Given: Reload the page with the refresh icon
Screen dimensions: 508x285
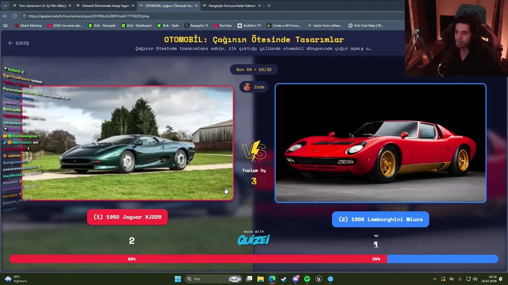Looking at the screenshot, I should 15,16.
